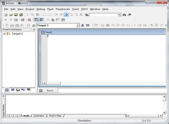Viewport: 169px width, 124px height.
Task: Open the Target 1 selection dropdown
Action: pyautogui.click(x=77, y=25)
